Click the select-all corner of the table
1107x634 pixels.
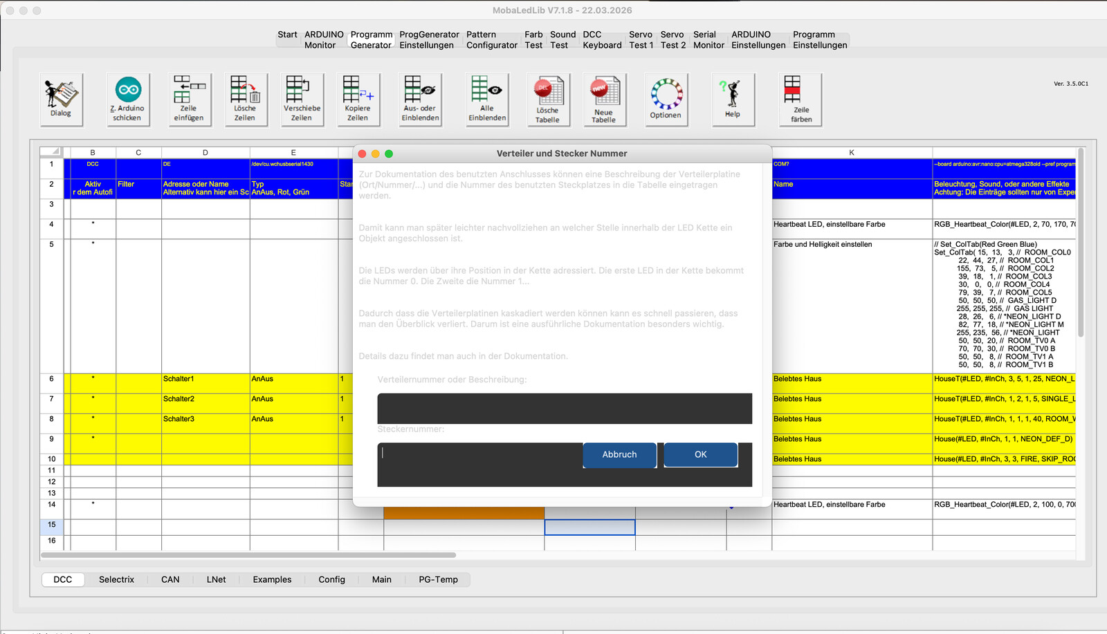coord(52,152)
